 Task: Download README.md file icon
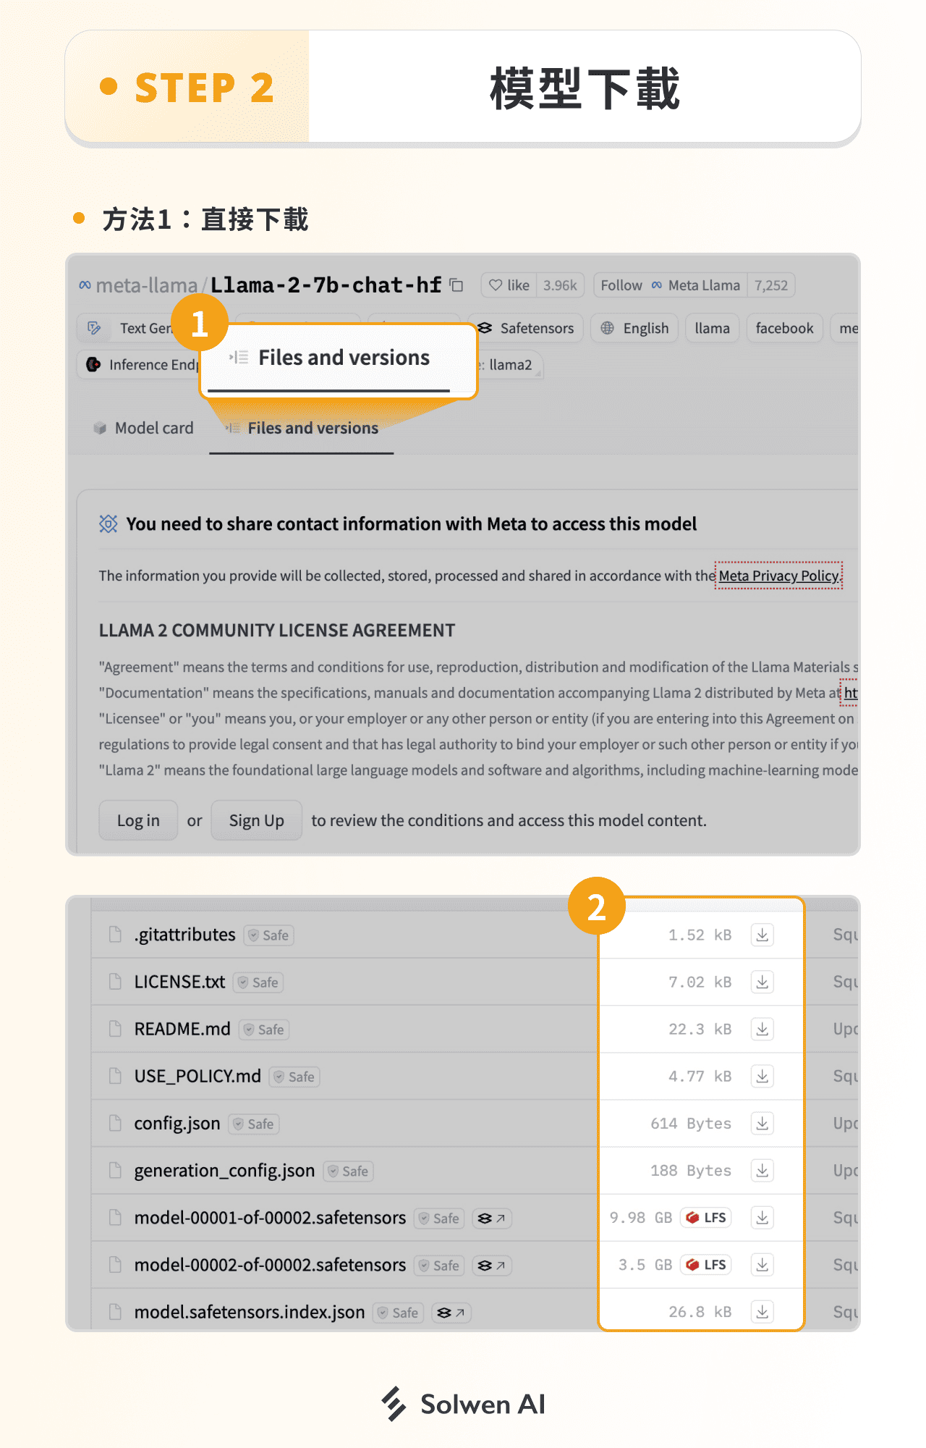(763, 1029)
